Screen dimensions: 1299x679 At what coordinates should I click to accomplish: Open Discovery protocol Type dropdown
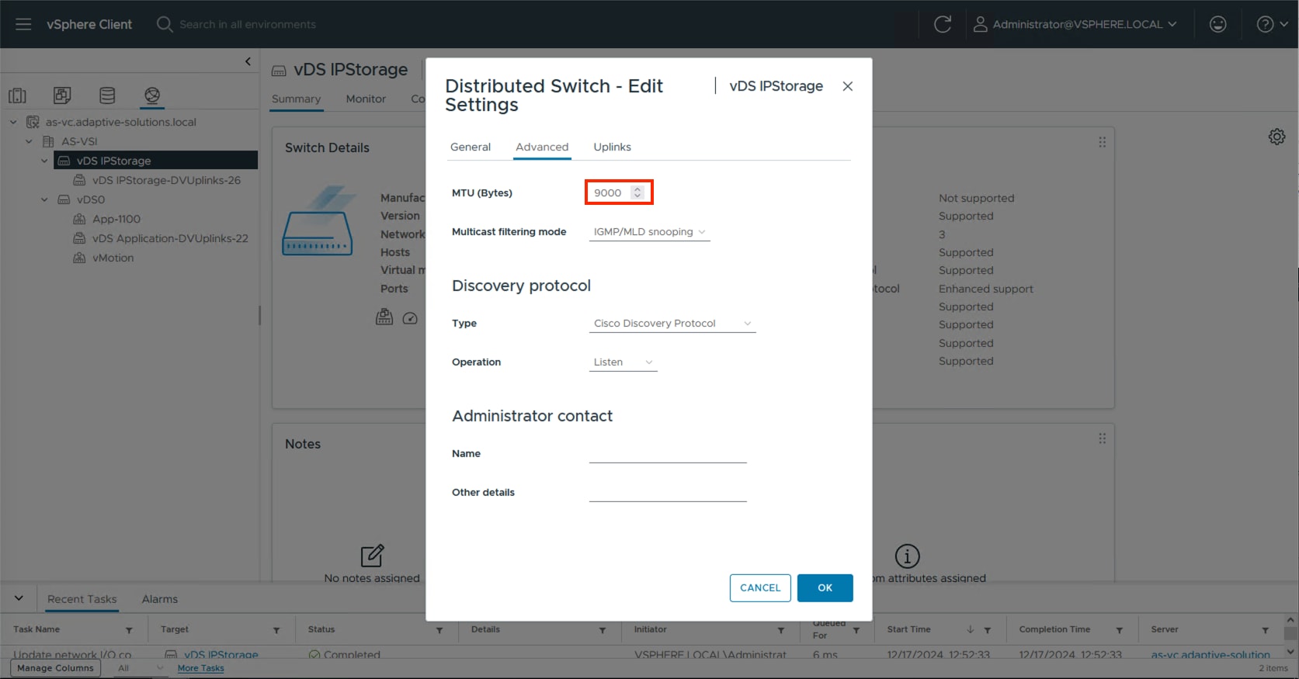[x=672, y=324]
